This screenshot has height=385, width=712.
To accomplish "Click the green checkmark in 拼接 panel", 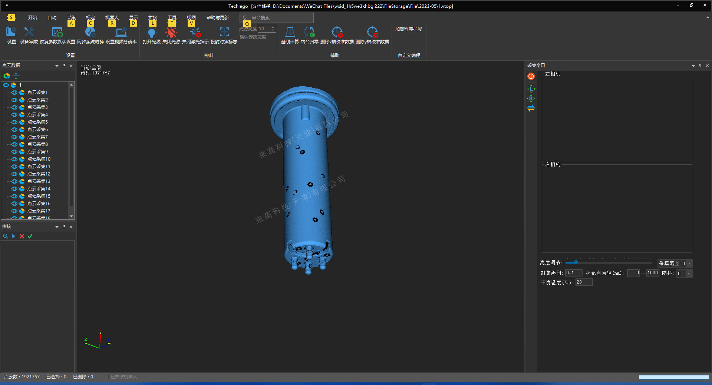I will pos(30,236).
